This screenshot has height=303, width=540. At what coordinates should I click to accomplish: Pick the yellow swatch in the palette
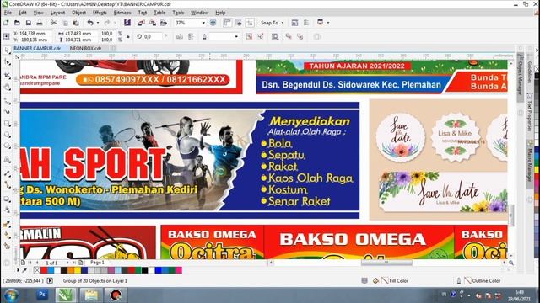click(x=78, y=270)
